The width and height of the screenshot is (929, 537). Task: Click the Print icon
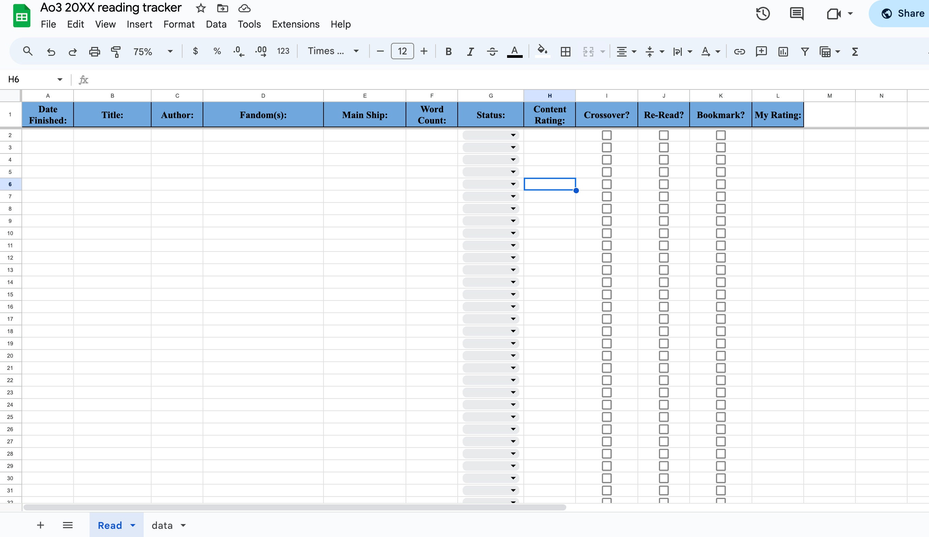pos(94,51)
